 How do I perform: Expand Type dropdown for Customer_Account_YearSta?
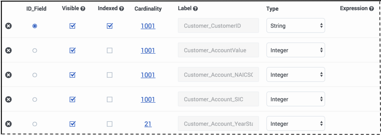(x=296, y=124)
